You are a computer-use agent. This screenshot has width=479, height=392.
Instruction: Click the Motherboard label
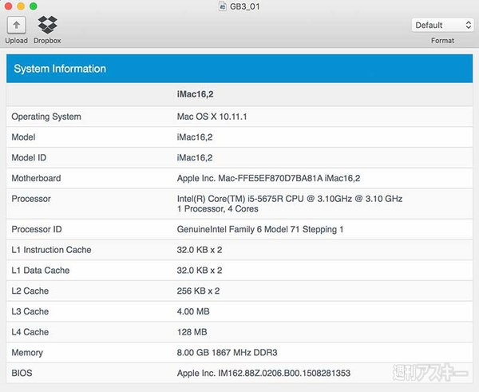37,178
